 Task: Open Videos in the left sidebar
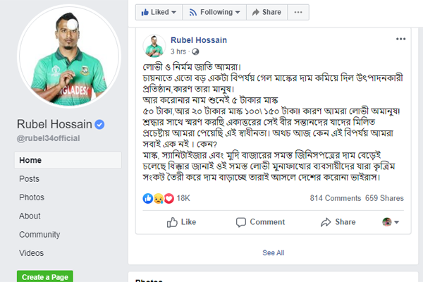pyautogui.click(x=32, y=252)
